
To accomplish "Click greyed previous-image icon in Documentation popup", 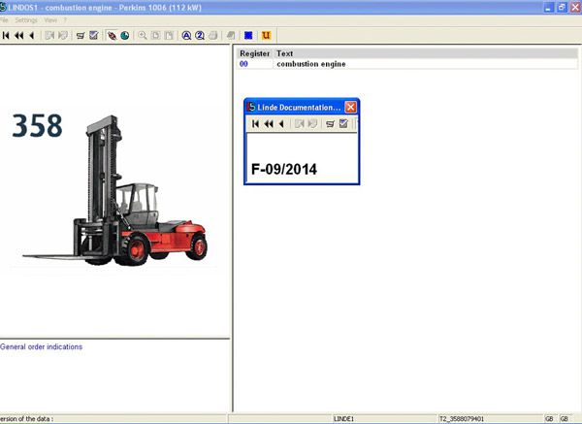I will pos(299,123).
